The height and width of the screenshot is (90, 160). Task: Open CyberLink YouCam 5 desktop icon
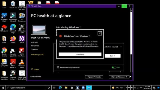(13, 75)
